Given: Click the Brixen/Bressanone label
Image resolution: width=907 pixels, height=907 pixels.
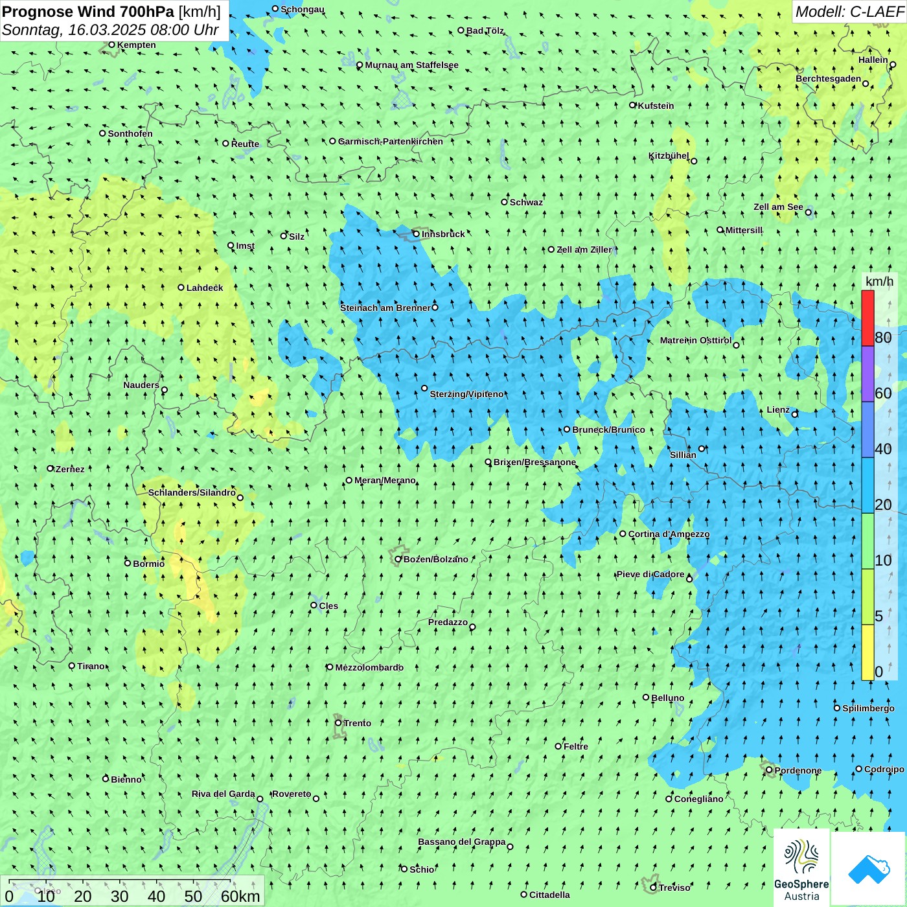Looking at the screenshot, I should click(x=534, y=462).
